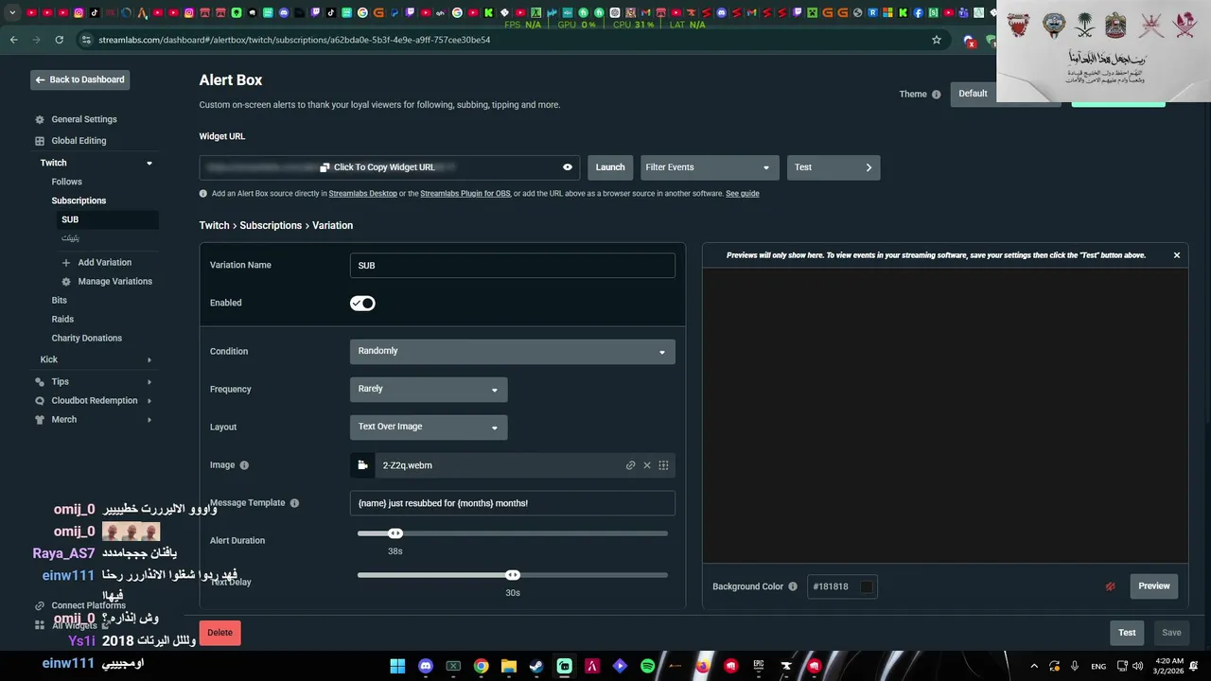Viewport: 1211px width, 681px height.
Task: Open the Epic Games taskbar icon
Action: [x=758, y=666]
